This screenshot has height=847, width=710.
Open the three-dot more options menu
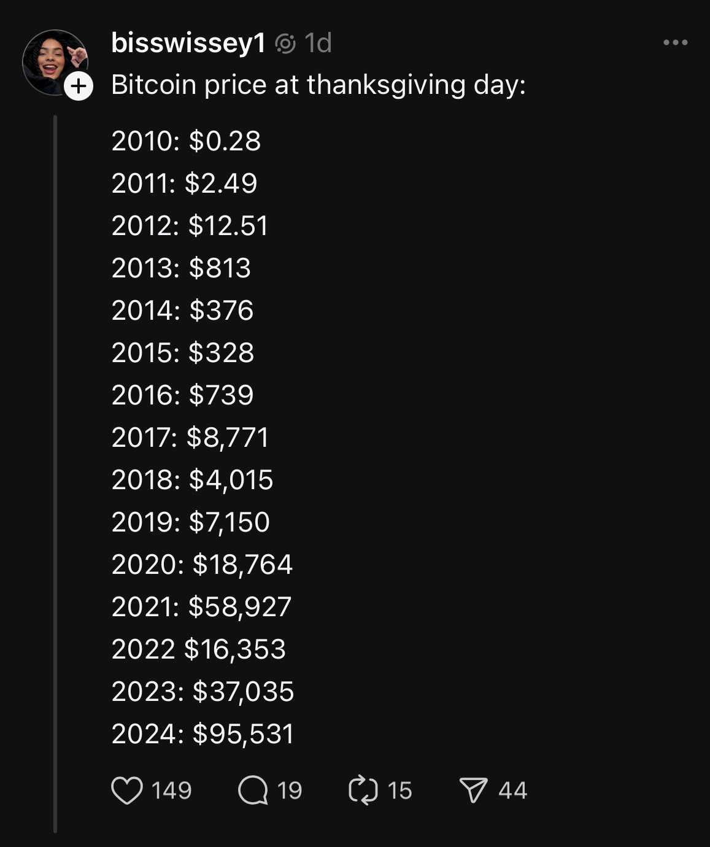coord(676,42)
